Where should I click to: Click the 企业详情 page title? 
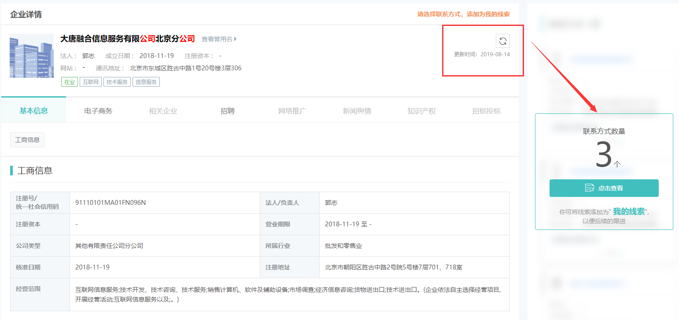tap(26, 14)
